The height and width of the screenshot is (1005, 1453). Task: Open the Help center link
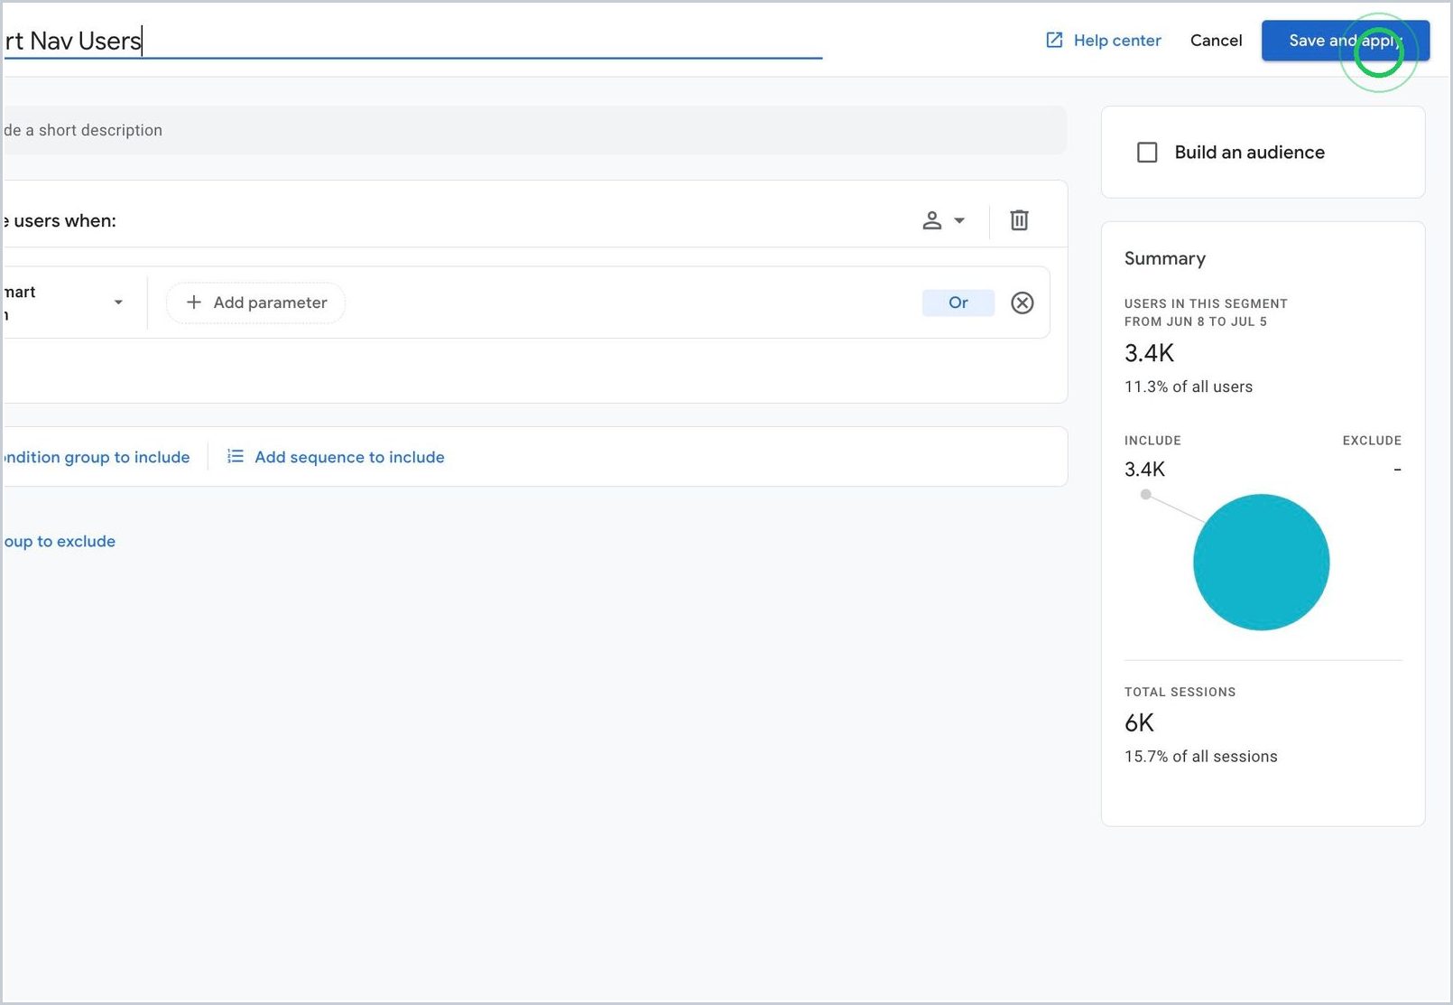[x=1117, y=41]
